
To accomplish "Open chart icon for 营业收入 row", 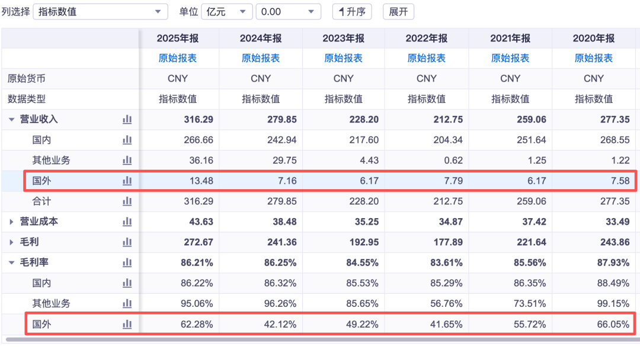I will click(x=127, y=119).
